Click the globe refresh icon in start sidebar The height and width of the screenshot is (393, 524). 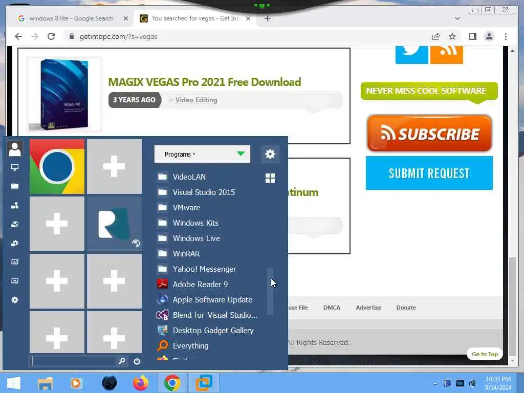15,224
